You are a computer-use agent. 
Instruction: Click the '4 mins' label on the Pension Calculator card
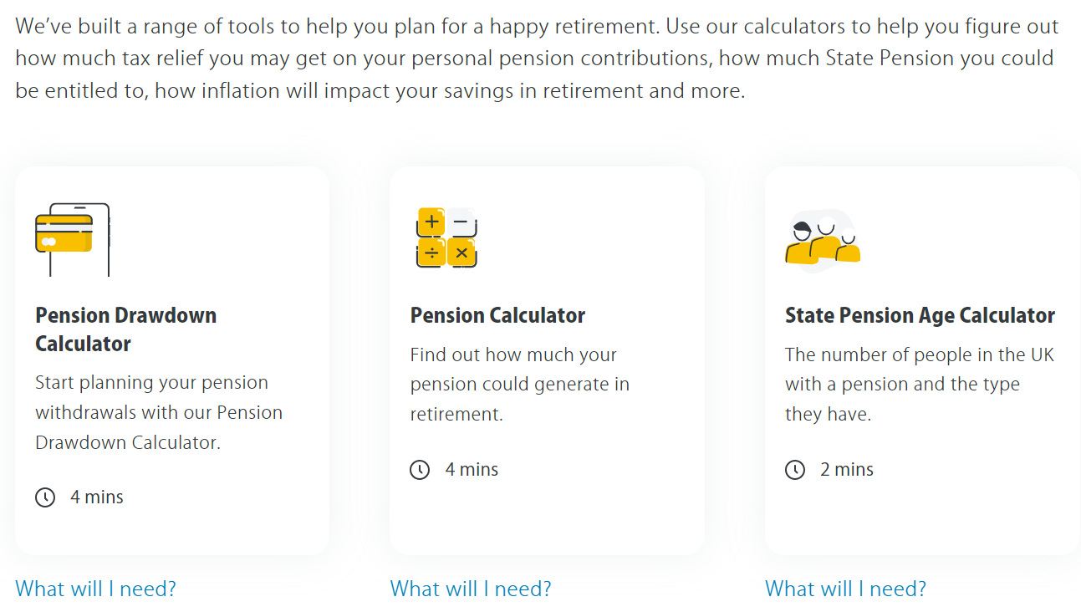[x=472, y=469]
